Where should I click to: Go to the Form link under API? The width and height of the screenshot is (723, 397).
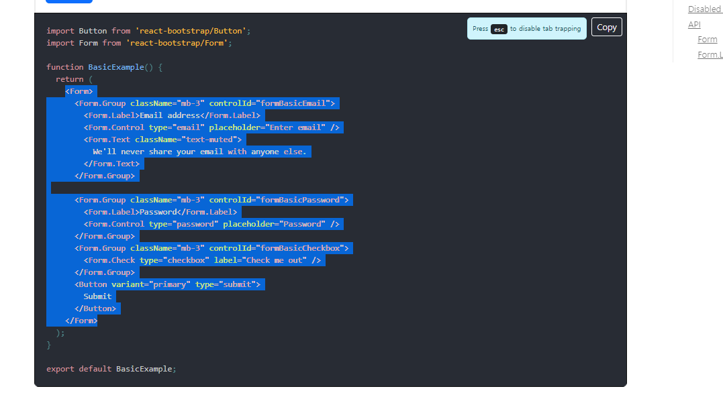tap(708, 40)
